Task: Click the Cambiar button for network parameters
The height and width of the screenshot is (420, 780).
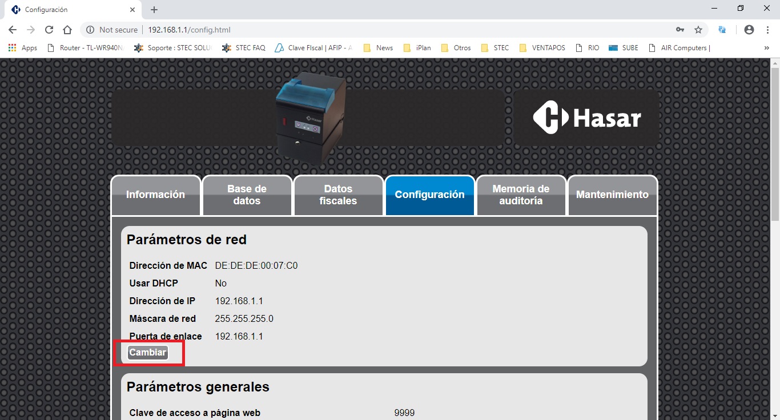Action: click(x=148, y=353)
